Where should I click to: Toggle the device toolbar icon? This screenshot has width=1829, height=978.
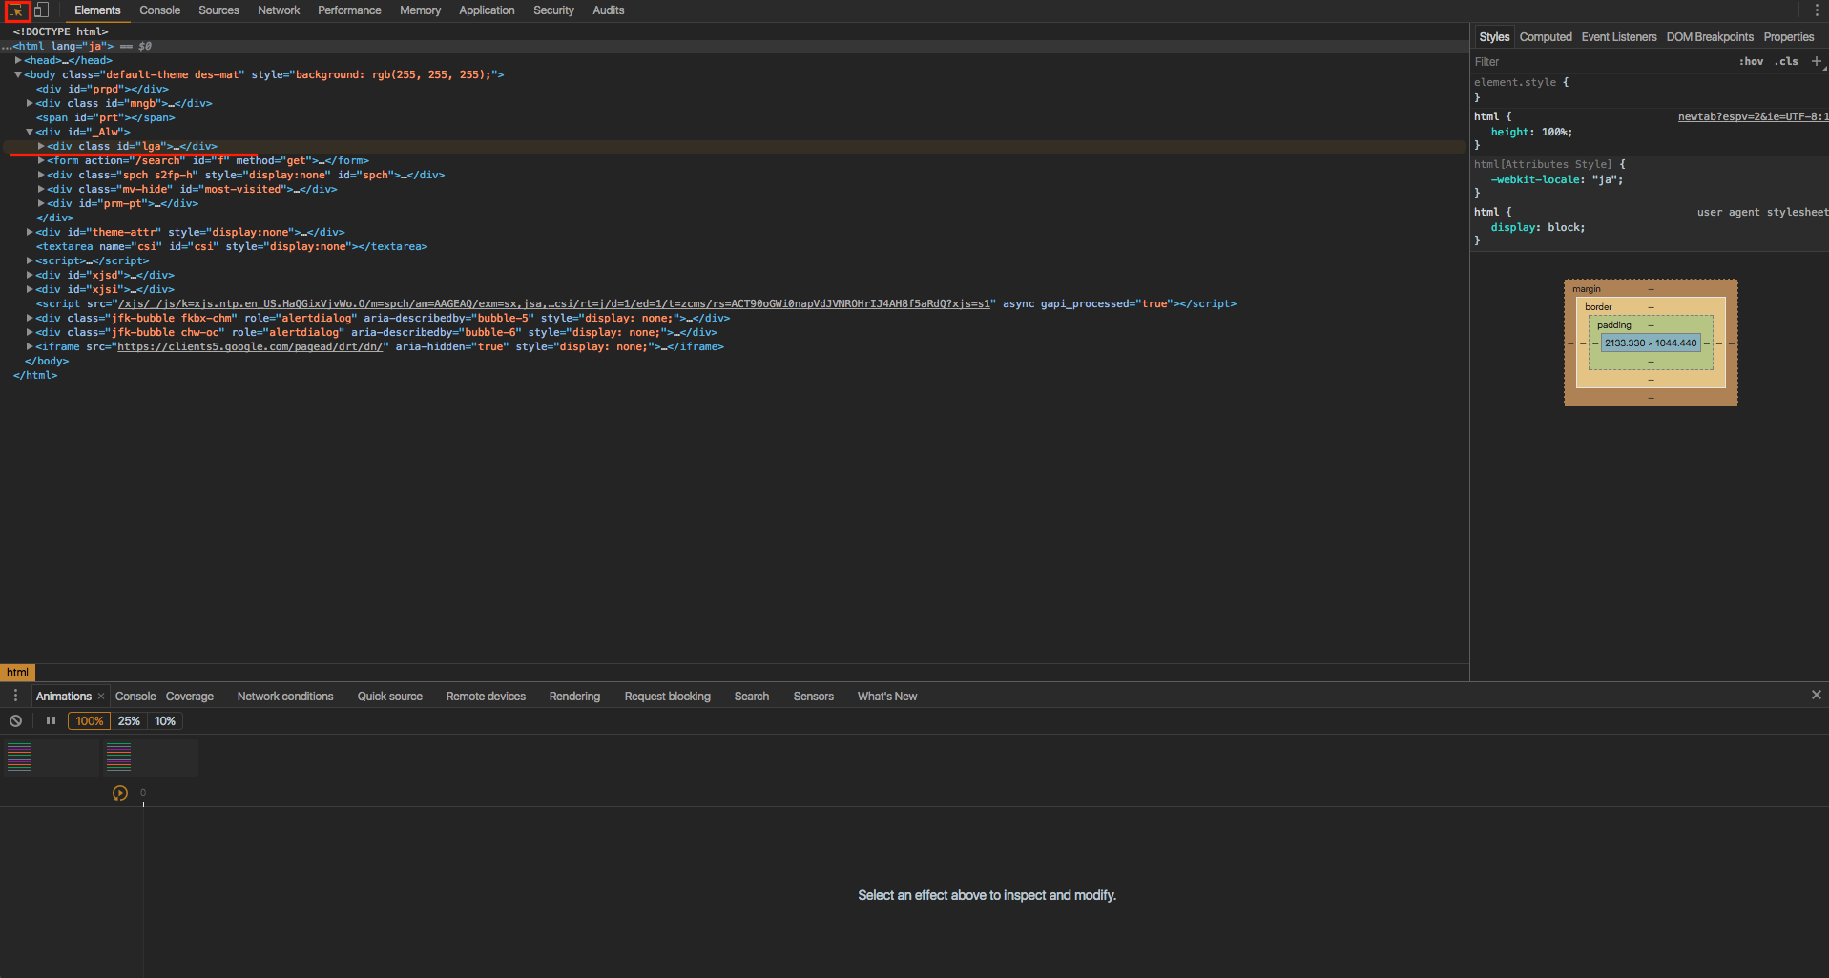tap(41, 10)
